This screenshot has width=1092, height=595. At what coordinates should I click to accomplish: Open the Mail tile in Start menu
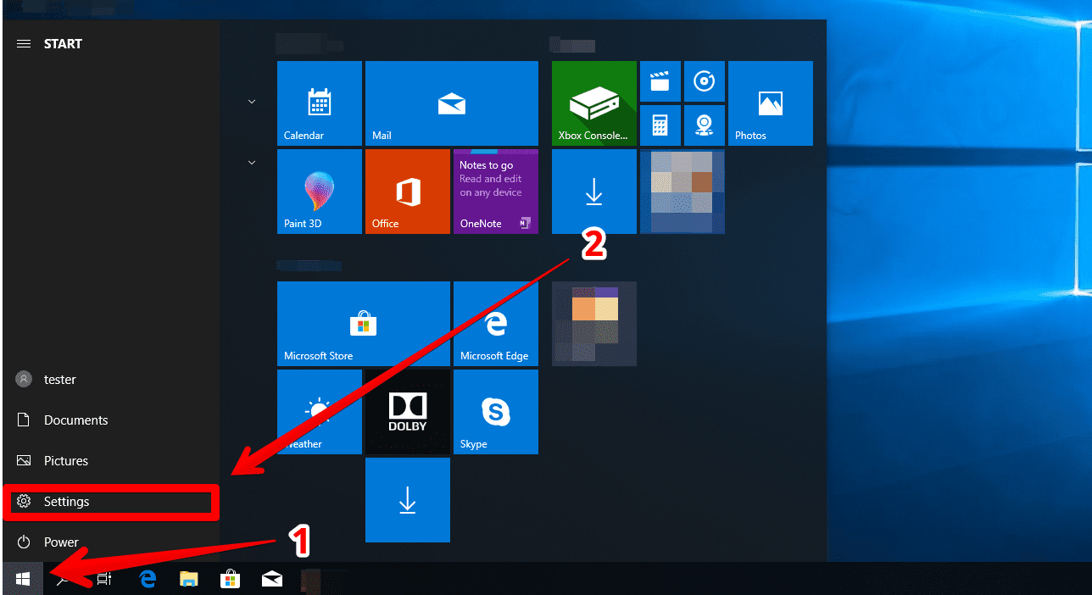click(x=452, y=103)
